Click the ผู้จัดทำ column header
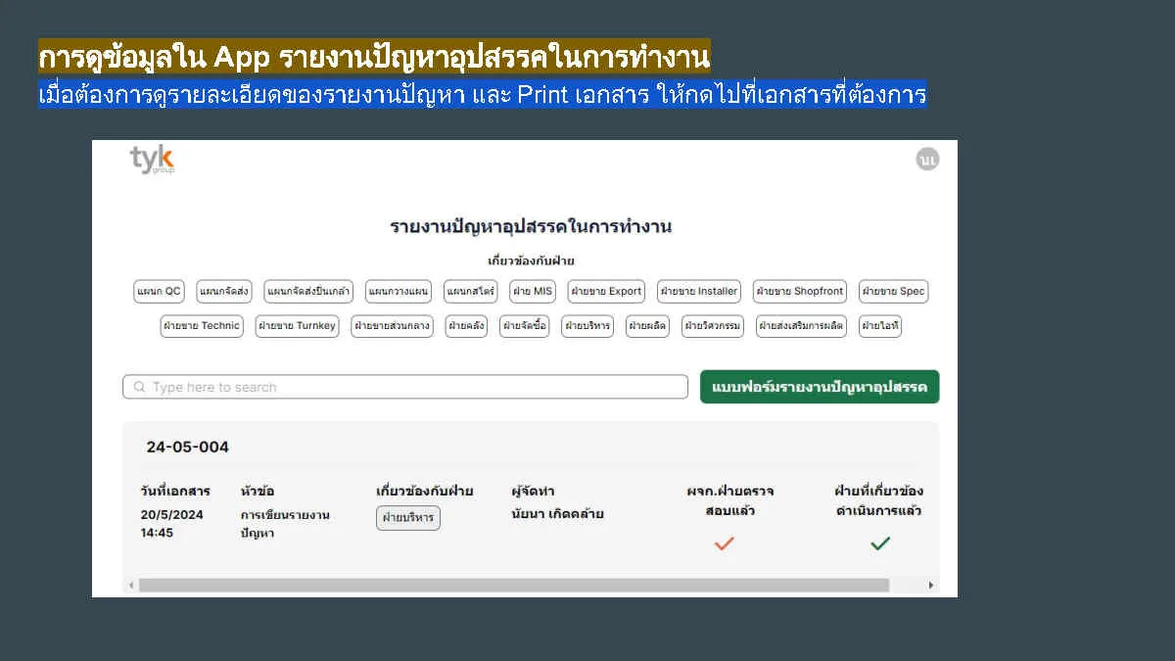 coord(533,491)
